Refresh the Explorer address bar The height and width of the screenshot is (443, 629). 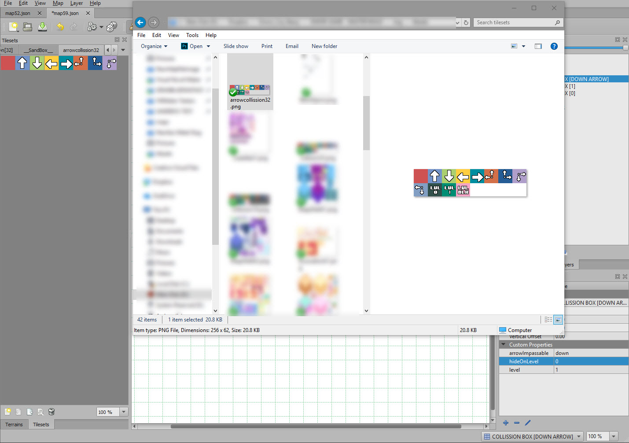click(466, 22)
